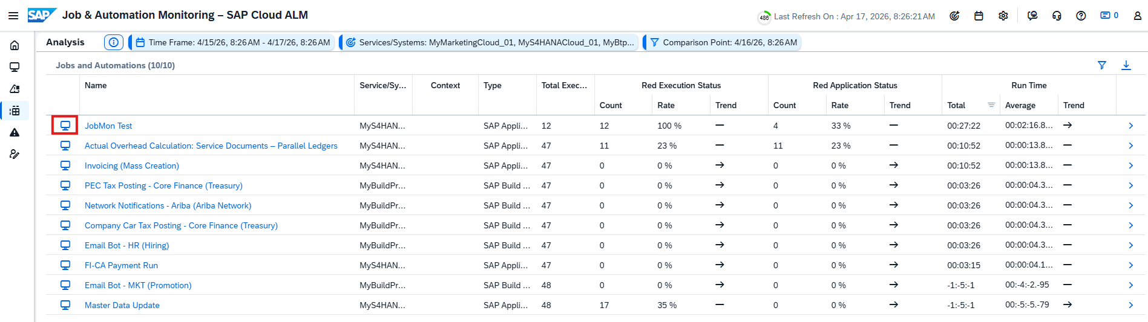Expand details arrow for Master Data Update

pos(1130,305)
